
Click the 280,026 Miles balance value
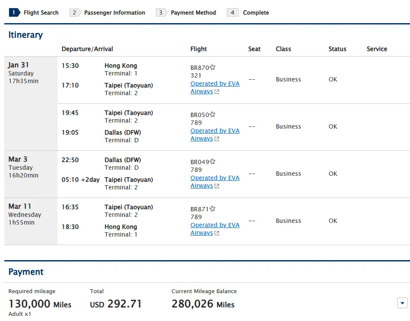tap(203, 304)
